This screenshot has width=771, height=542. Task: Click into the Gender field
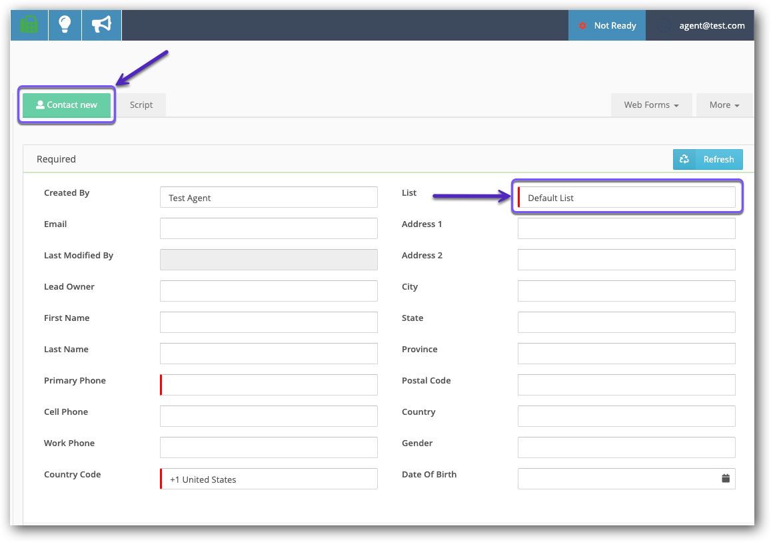point(626,447)
